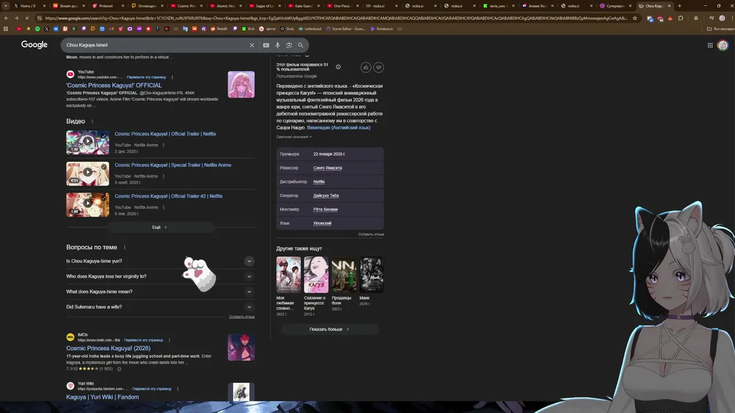Open the Reddit bookmark
Viewport: 735px width, 413px height.
click(219, 29)
